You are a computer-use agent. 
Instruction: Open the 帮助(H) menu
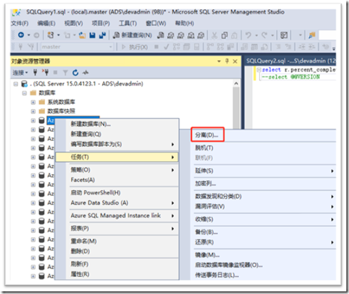185,23
